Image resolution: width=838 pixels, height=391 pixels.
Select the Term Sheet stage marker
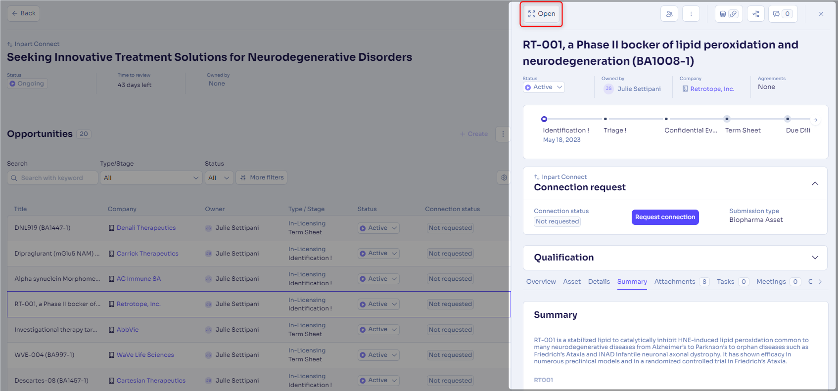coord(726,119)
